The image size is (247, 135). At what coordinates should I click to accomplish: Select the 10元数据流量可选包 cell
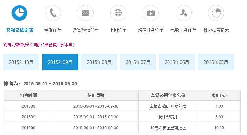168,128
